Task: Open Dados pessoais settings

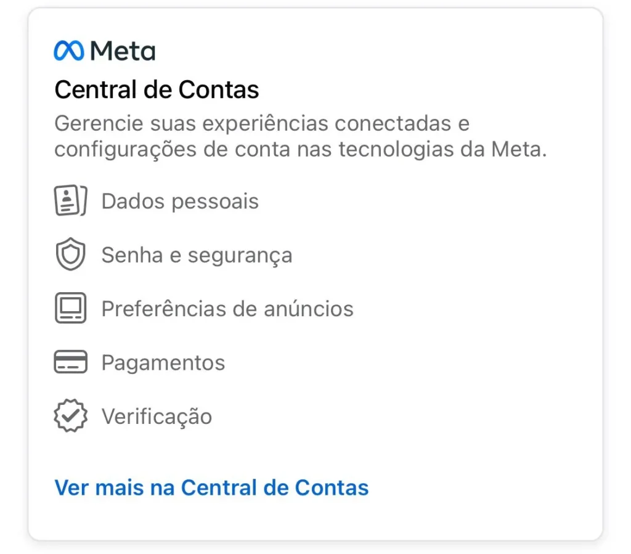Action: click(180, 202)
